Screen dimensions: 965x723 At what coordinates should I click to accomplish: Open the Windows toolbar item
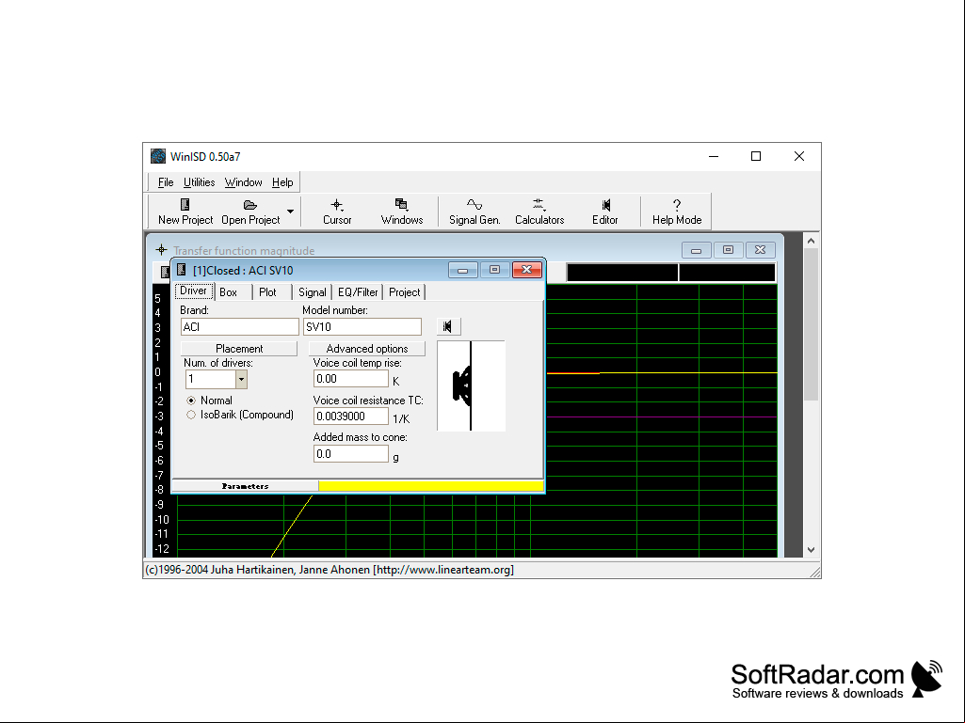(401, 212)
